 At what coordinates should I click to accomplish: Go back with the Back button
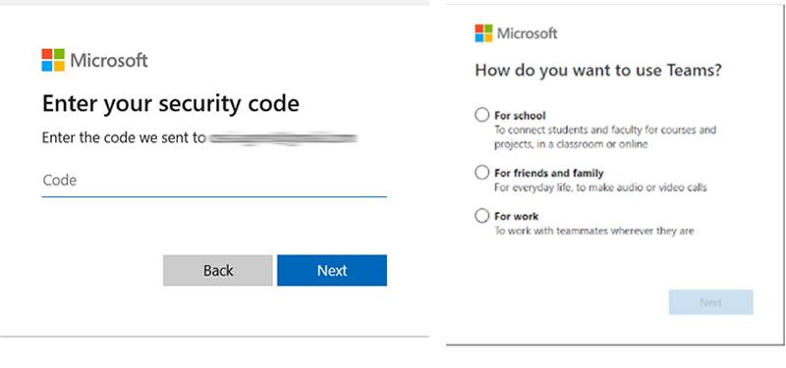click(218, 271)
